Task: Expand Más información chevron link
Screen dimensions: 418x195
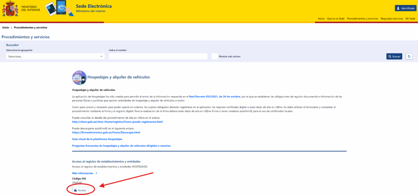Action: point(85,173)
